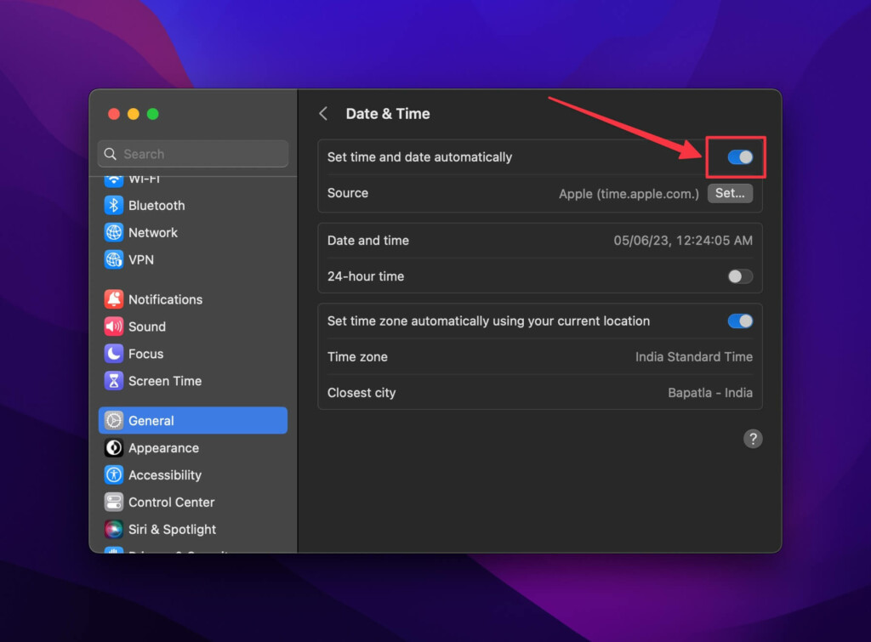Open Control Center settings pane

(171, 503)
